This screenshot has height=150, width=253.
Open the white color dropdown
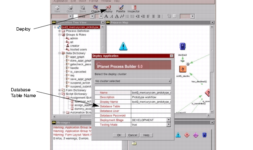[92, 17]
